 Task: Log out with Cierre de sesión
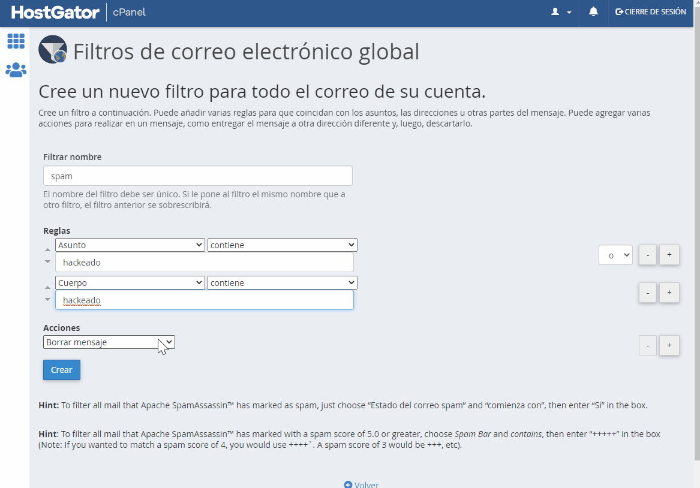tap(650, 11)
